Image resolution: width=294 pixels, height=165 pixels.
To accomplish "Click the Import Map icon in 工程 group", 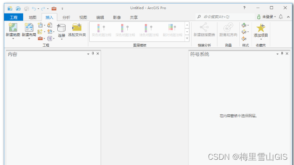I will point(50,25).
